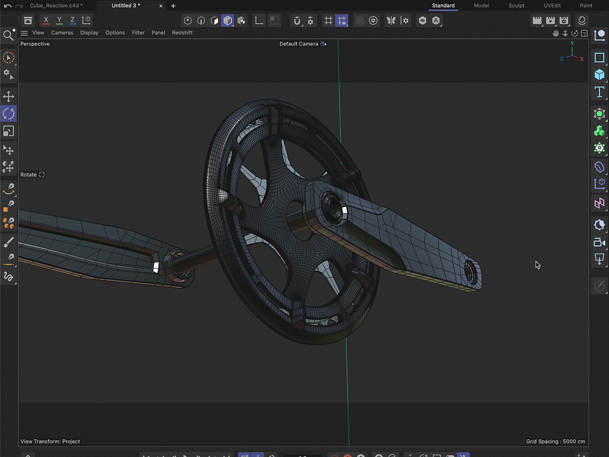Open the Display menu of the viewport
Viewport: 609px width, 457px height.
point(89,32)
